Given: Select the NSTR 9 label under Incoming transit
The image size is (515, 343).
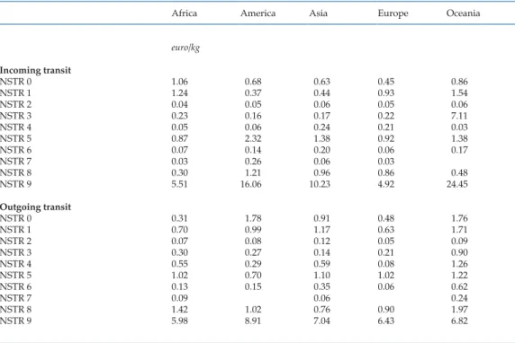Looking at the screenshot, I should 16,184.
